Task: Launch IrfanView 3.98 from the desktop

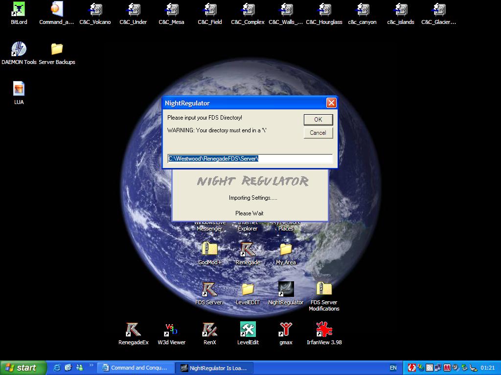Action: coord(324,330)
